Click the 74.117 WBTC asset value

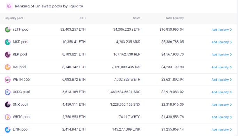130,117
